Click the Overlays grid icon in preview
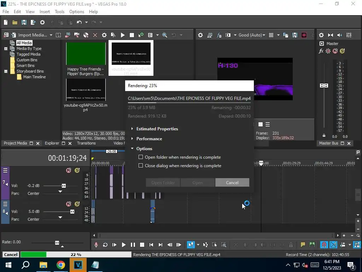Image resolution: width=362 pixels, height=272 pixels. coord(271,35)
